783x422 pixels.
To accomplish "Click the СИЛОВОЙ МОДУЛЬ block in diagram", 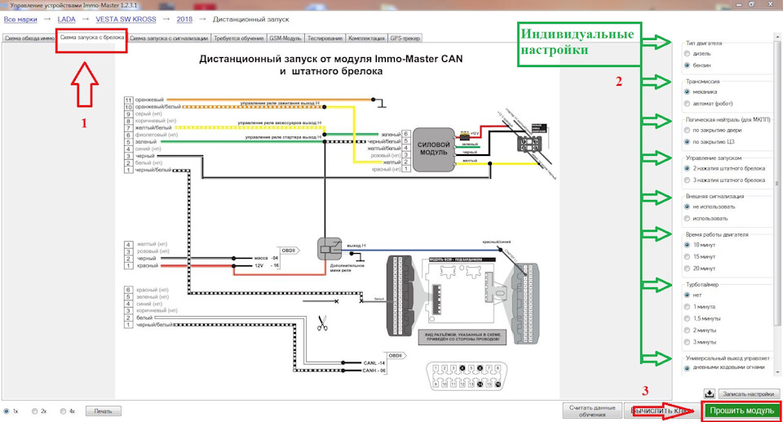I will point(433,149).
